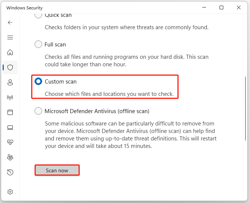Open the hamburger navigation menu

(x=10, y=37)
